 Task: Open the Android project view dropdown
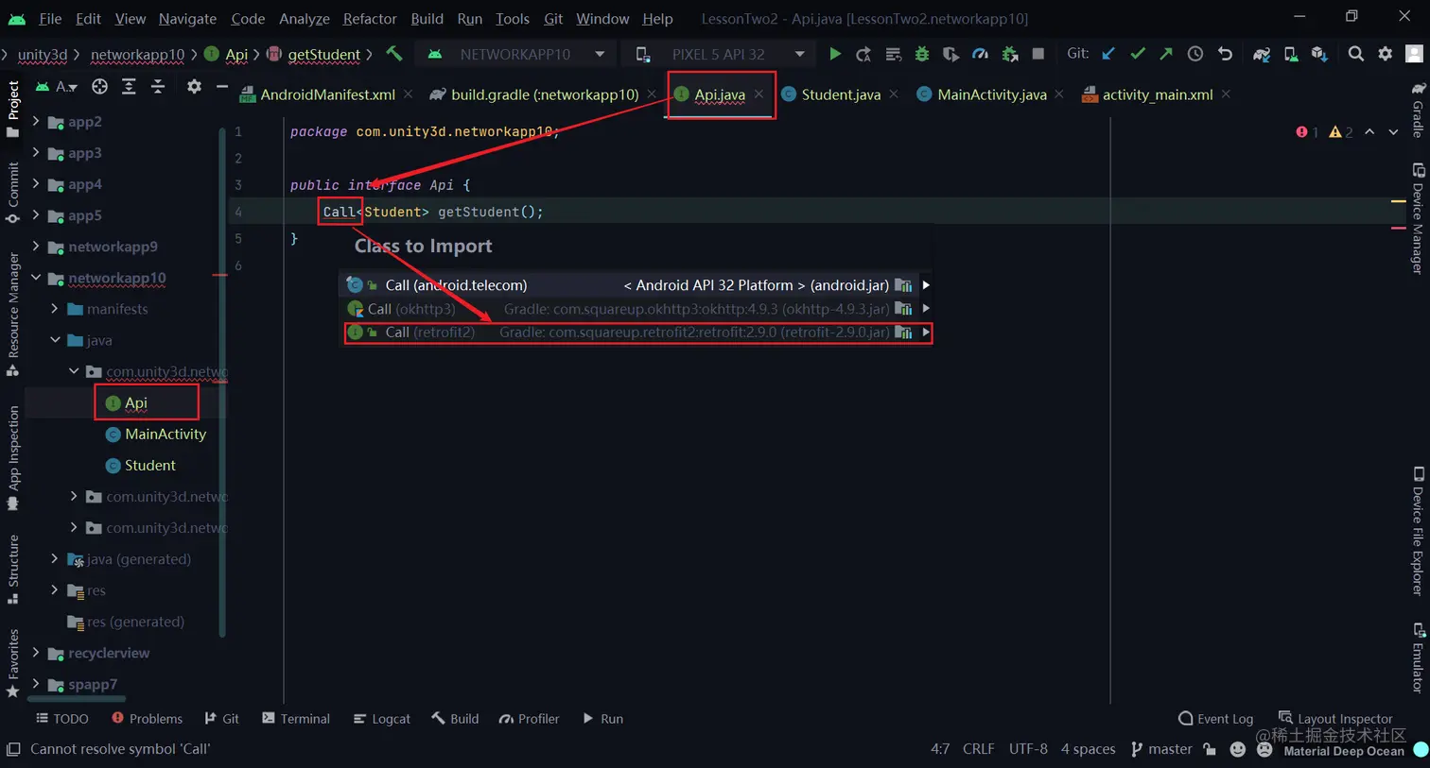(x=57, y=87)
